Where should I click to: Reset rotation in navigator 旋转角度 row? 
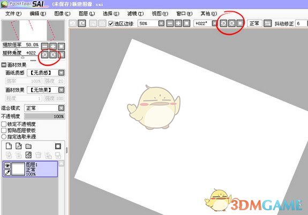click(61, 55)
